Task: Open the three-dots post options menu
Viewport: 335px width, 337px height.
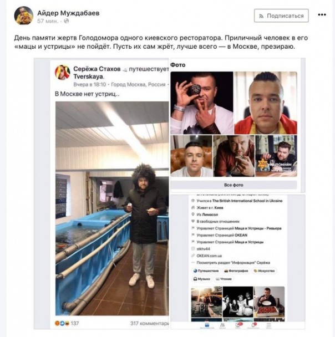Action: tap(322, 15)
